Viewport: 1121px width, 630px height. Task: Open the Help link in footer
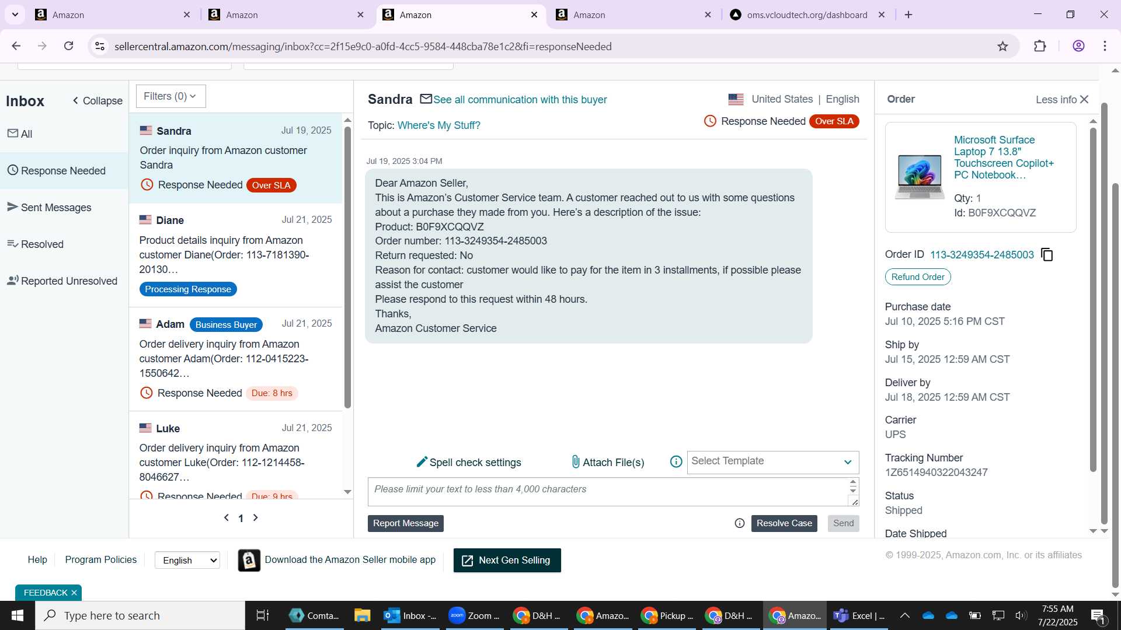tap(37, 560)
